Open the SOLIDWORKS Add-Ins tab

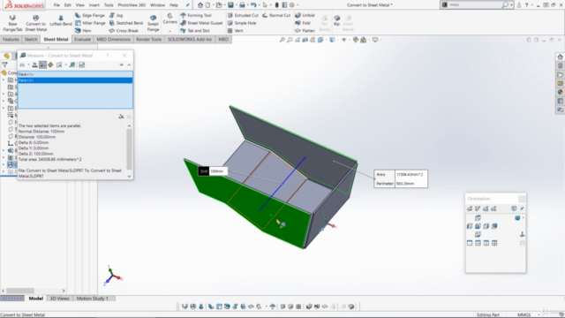tap(190, 39)
